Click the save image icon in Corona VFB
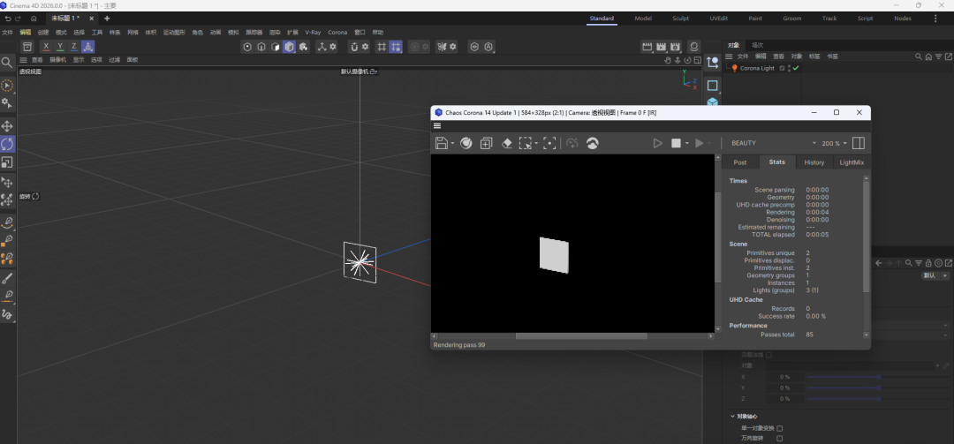Viewport: 954px width, 444px height. pyautogui.click(x=443, y=143)
